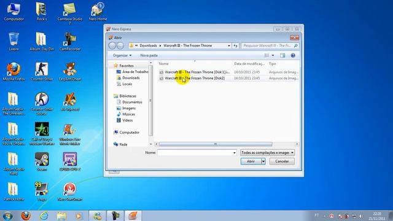Switch to Nero Express taskbar button

(133, 215)
